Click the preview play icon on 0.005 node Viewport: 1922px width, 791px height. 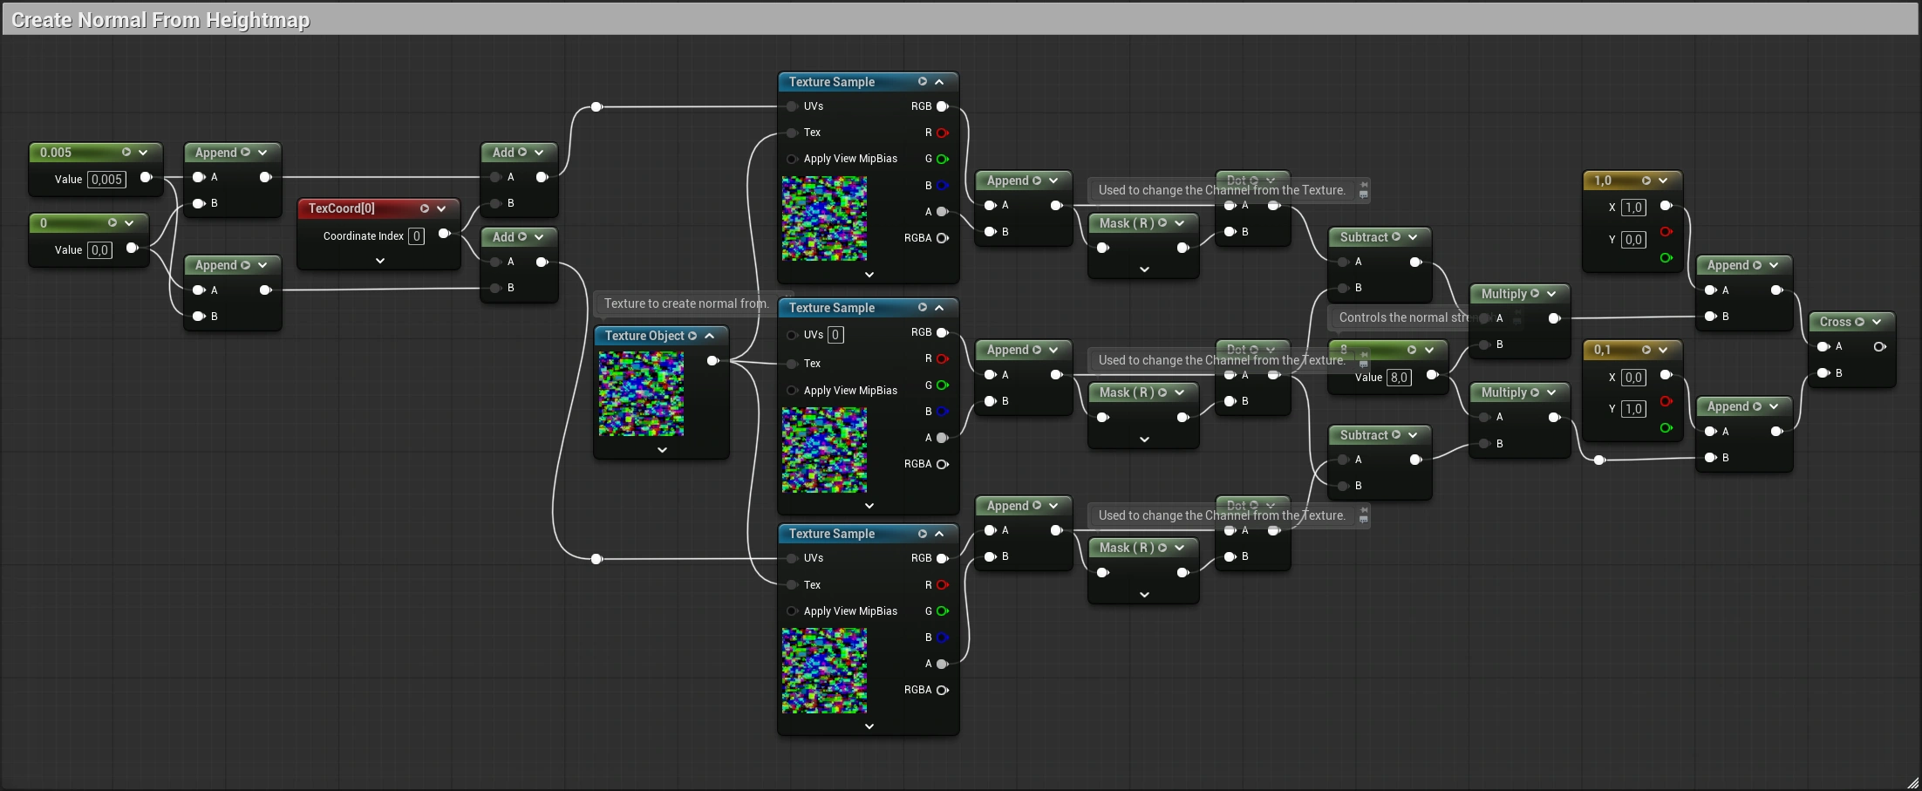[x=126, y=152]
